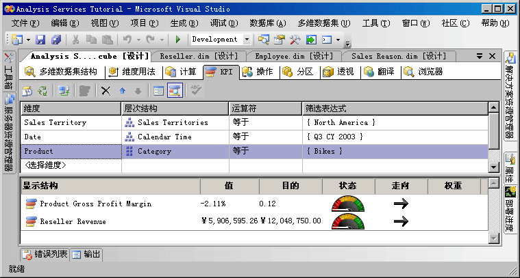This screenshot has width=520, height=278.
Task: Click the Save All icon
Action: click(56, 40)
